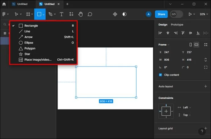The width and height of the screenshot is (211, 139).
Task: Click the Resize to fit icon
Action: pyautogui.click(x=205, y=45)
